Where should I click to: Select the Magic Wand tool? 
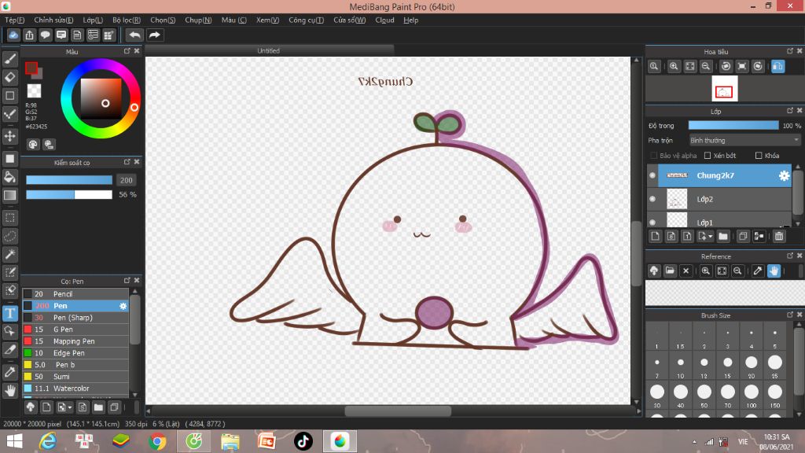(x=9, y=254)
